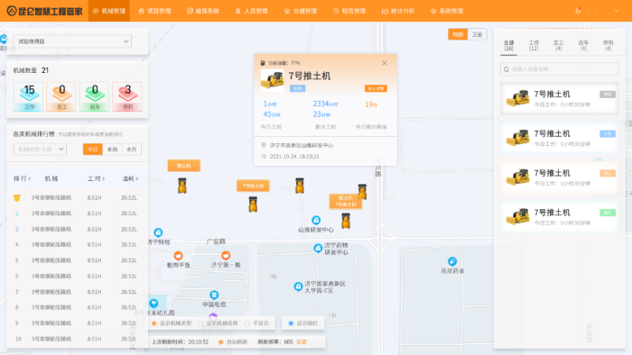Click the 工作 status icon showing 15
The width and height of the screenshot is (632, 355).
(29, 96)
